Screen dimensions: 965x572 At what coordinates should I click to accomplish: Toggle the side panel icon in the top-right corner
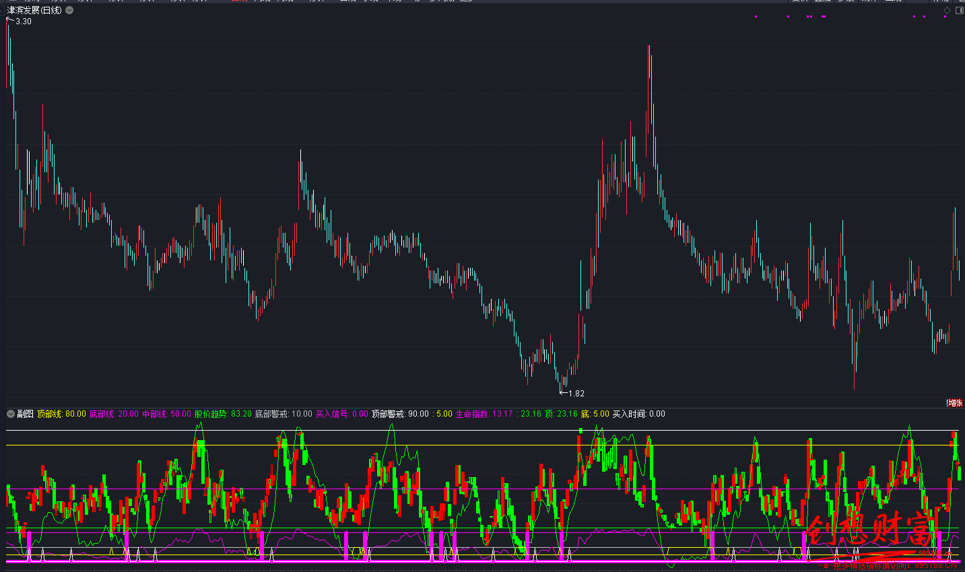(959, 11)
